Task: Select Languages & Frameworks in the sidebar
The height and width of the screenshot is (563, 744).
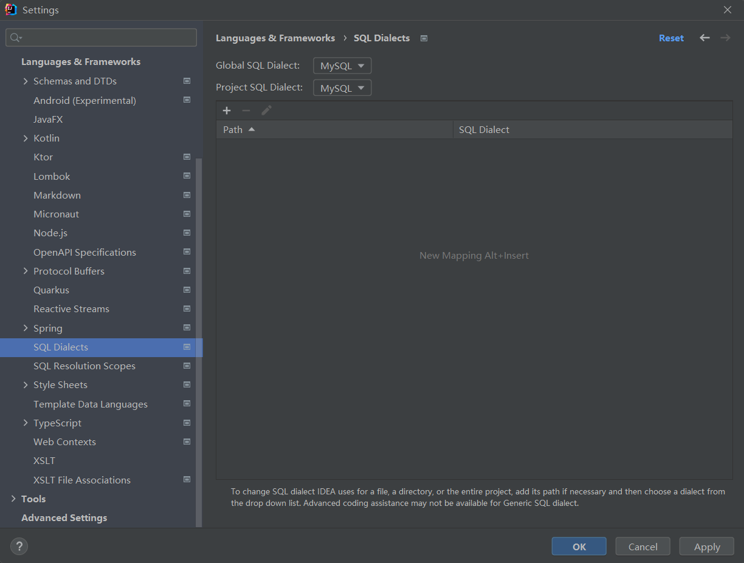Action: point(81,62)
